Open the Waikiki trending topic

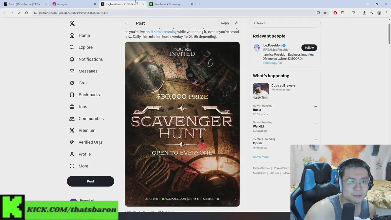point(258,127)
